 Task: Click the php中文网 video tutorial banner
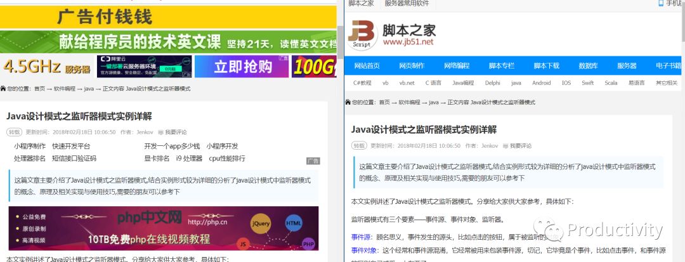[164, 228]
